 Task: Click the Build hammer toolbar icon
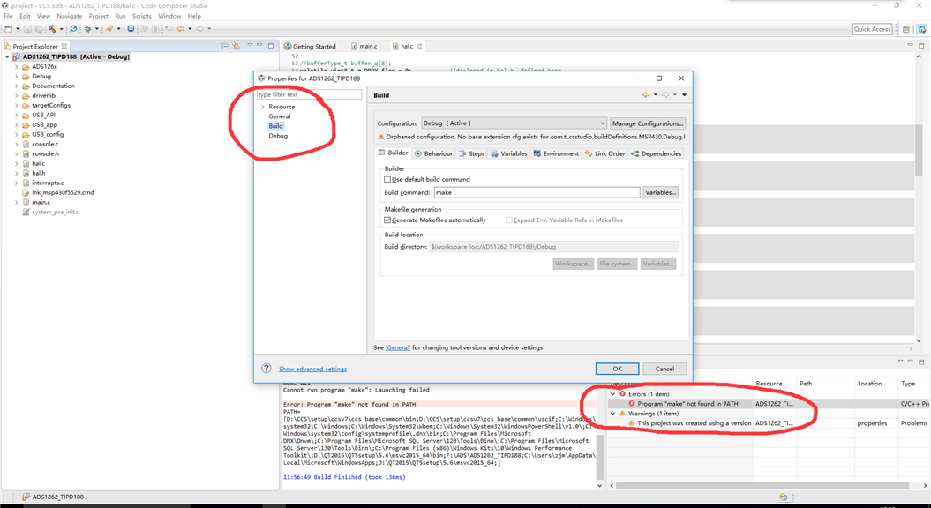point(52,28)
